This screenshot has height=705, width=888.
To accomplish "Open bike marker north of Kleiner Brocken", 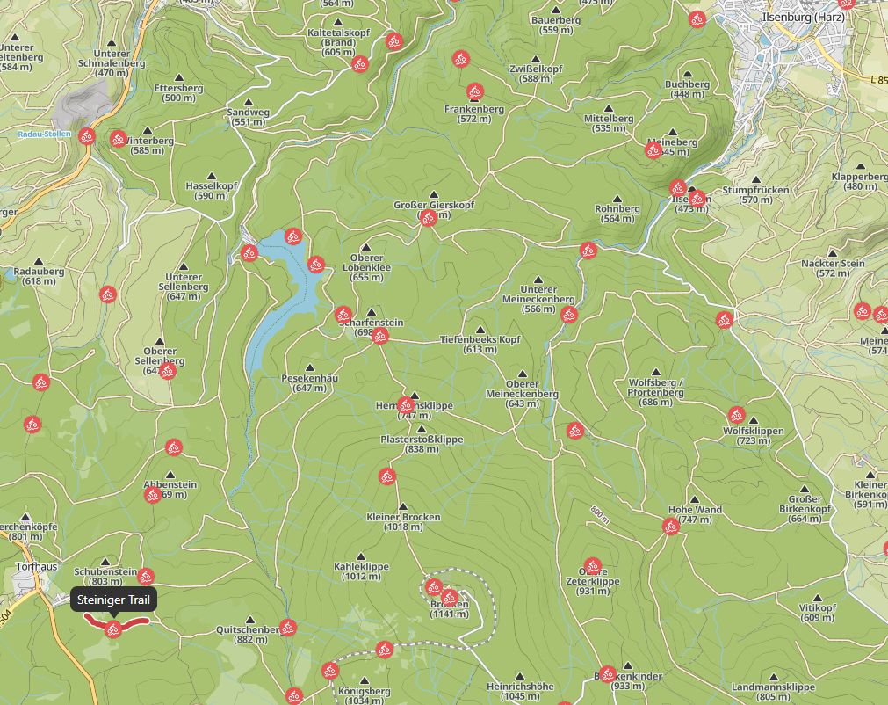I will (387, 476).
